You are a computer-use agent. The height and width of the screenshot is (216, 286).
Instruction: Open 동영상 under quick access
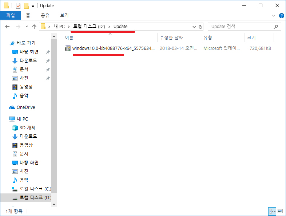tap(26, 87)
